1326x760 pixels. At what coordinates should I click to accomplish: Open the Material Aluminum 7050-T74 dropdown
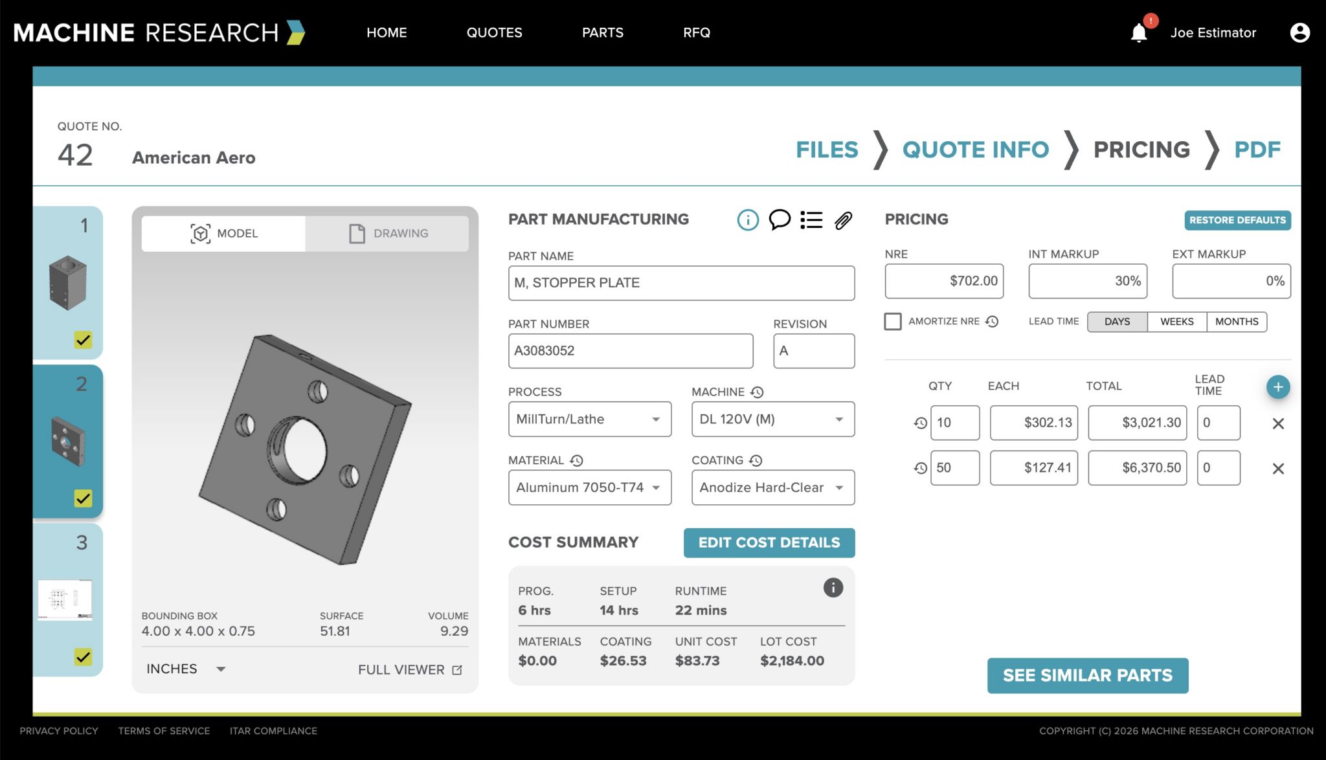(x=590, y=487)
